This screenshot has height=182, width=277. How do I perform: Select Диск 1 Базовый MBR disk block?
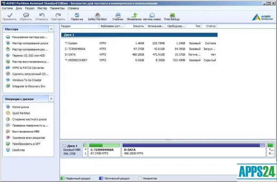point(71,150)
